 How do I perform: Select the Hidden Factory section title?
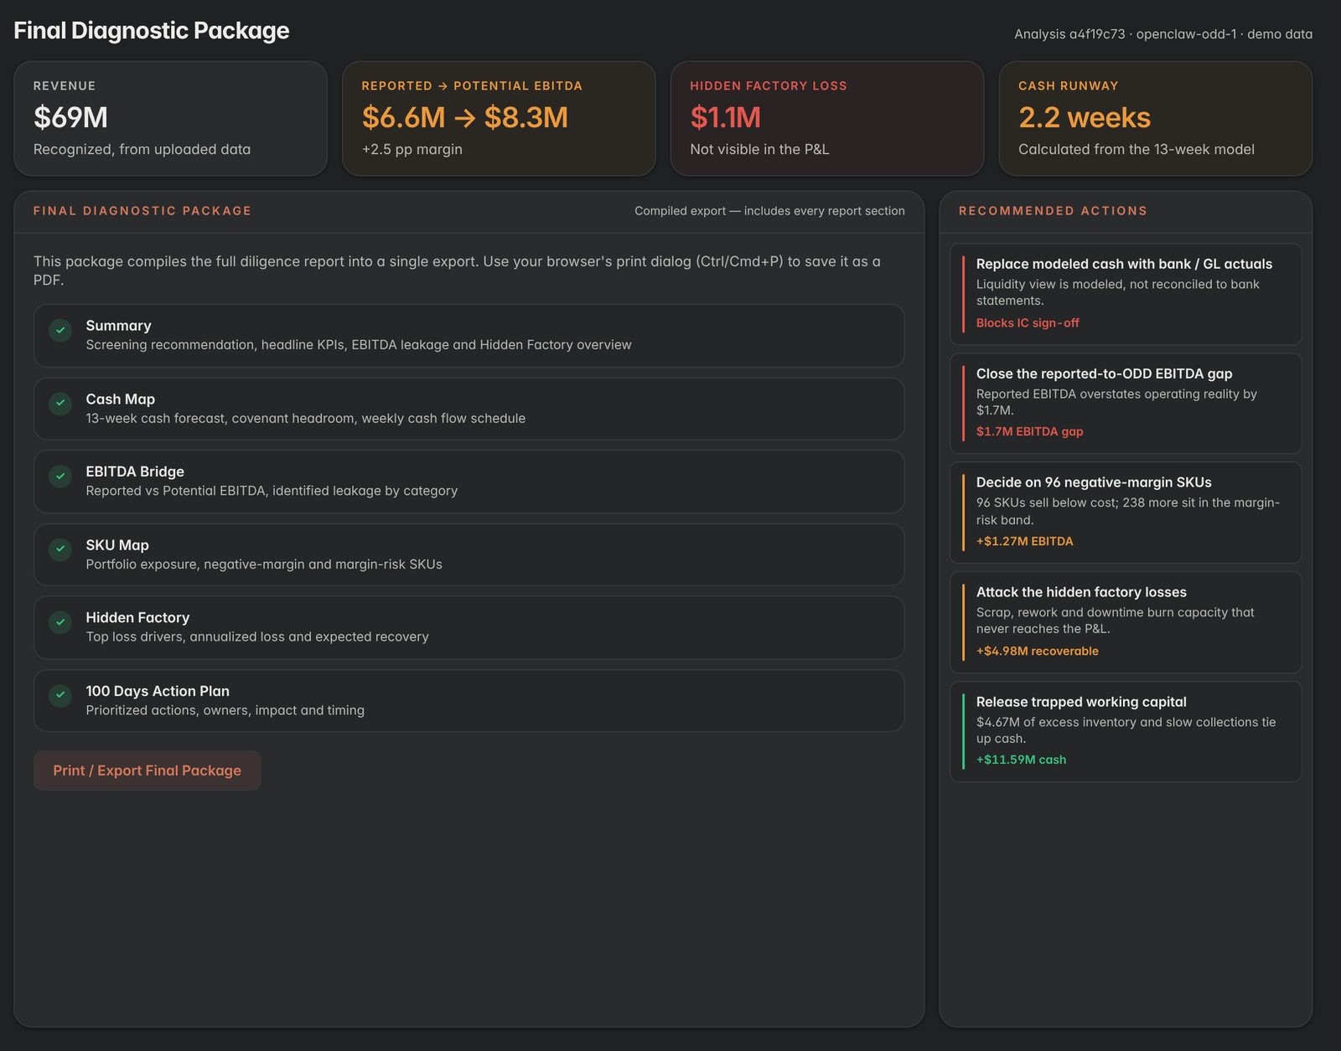(137, 617)
